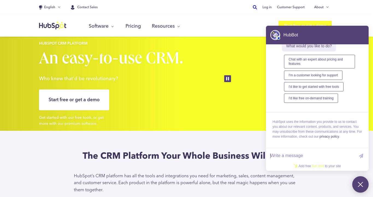Screen dimensions: 373x197
Task: Open the Pricing page
Action: pos(133,26)
